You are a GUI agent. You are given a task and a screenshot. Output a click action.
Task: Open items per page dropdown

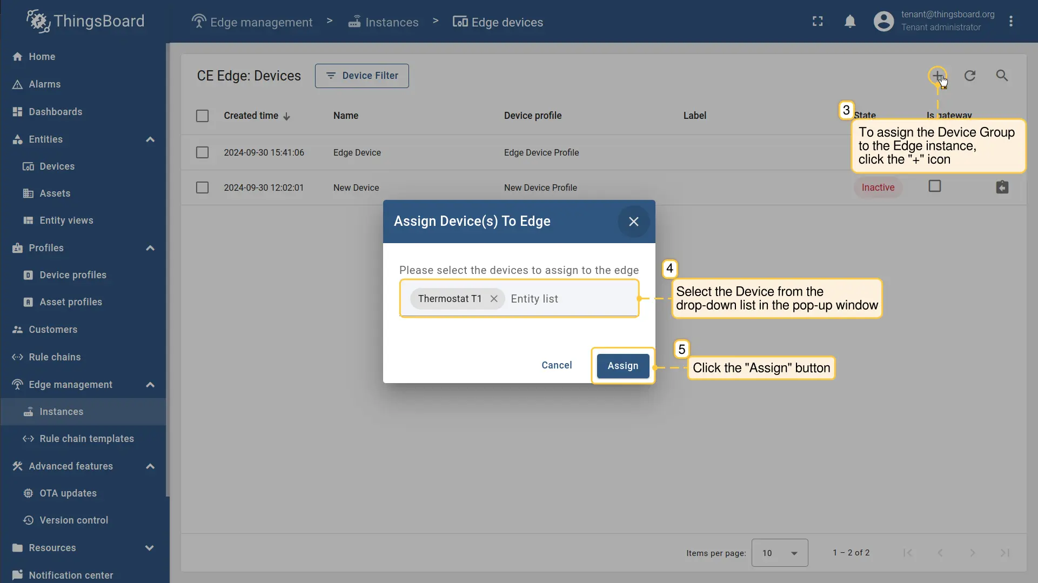[779, 553]
